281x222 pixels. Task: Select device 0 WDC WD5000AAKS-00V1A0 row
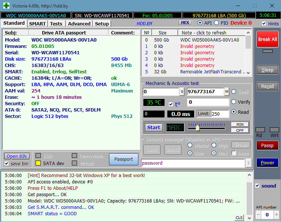point(194,40)
